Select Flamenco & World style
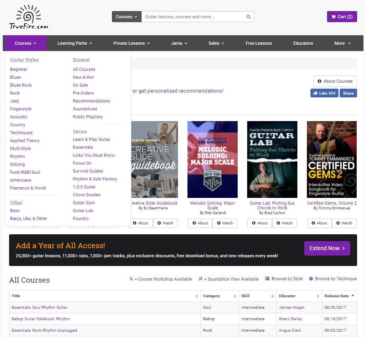The width and height of the screenshot is (365, 338). (x=28, y=188)
